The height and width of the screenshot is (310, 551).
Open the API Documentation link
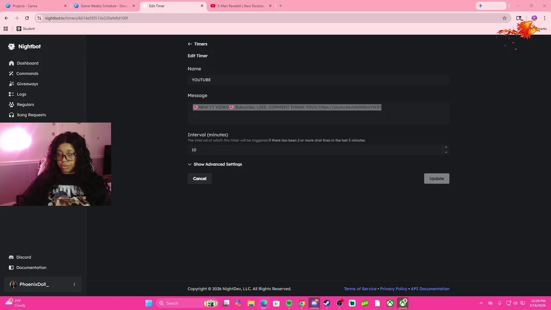pos(430,289)
